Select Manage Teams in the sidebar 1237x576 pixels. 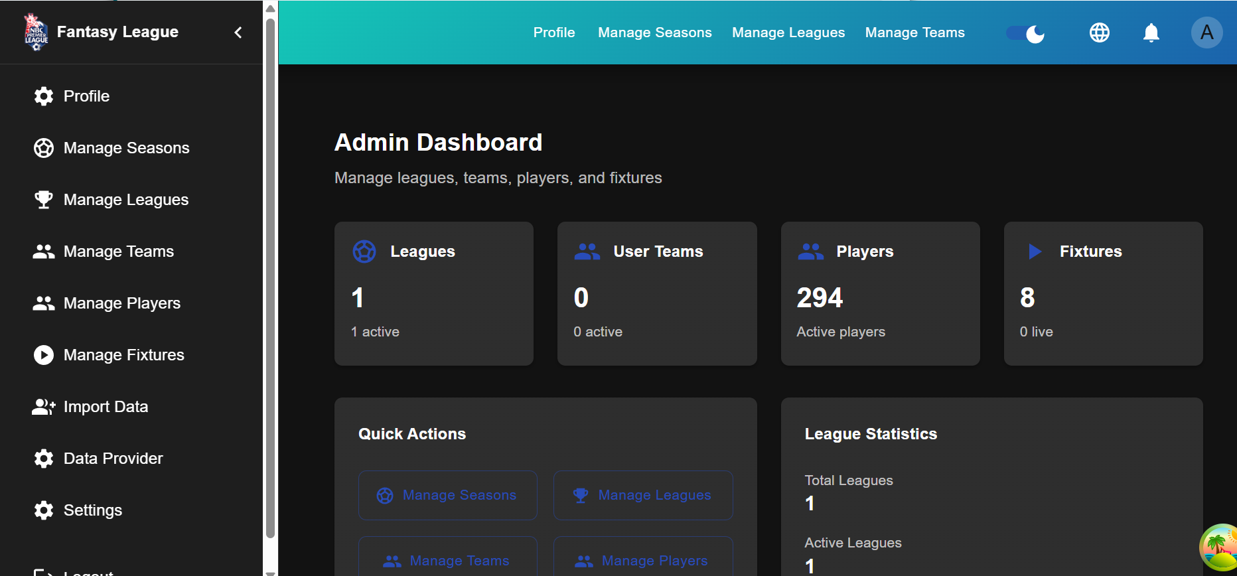coord(131,252)
